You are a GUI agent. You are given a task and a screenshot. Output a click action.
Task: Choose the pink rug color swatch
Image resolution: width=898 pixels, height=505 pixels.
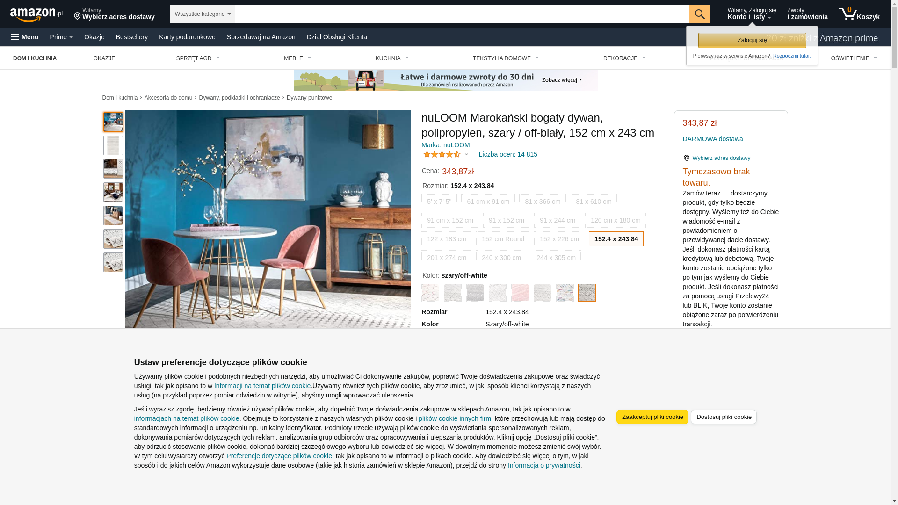[520, 293]
